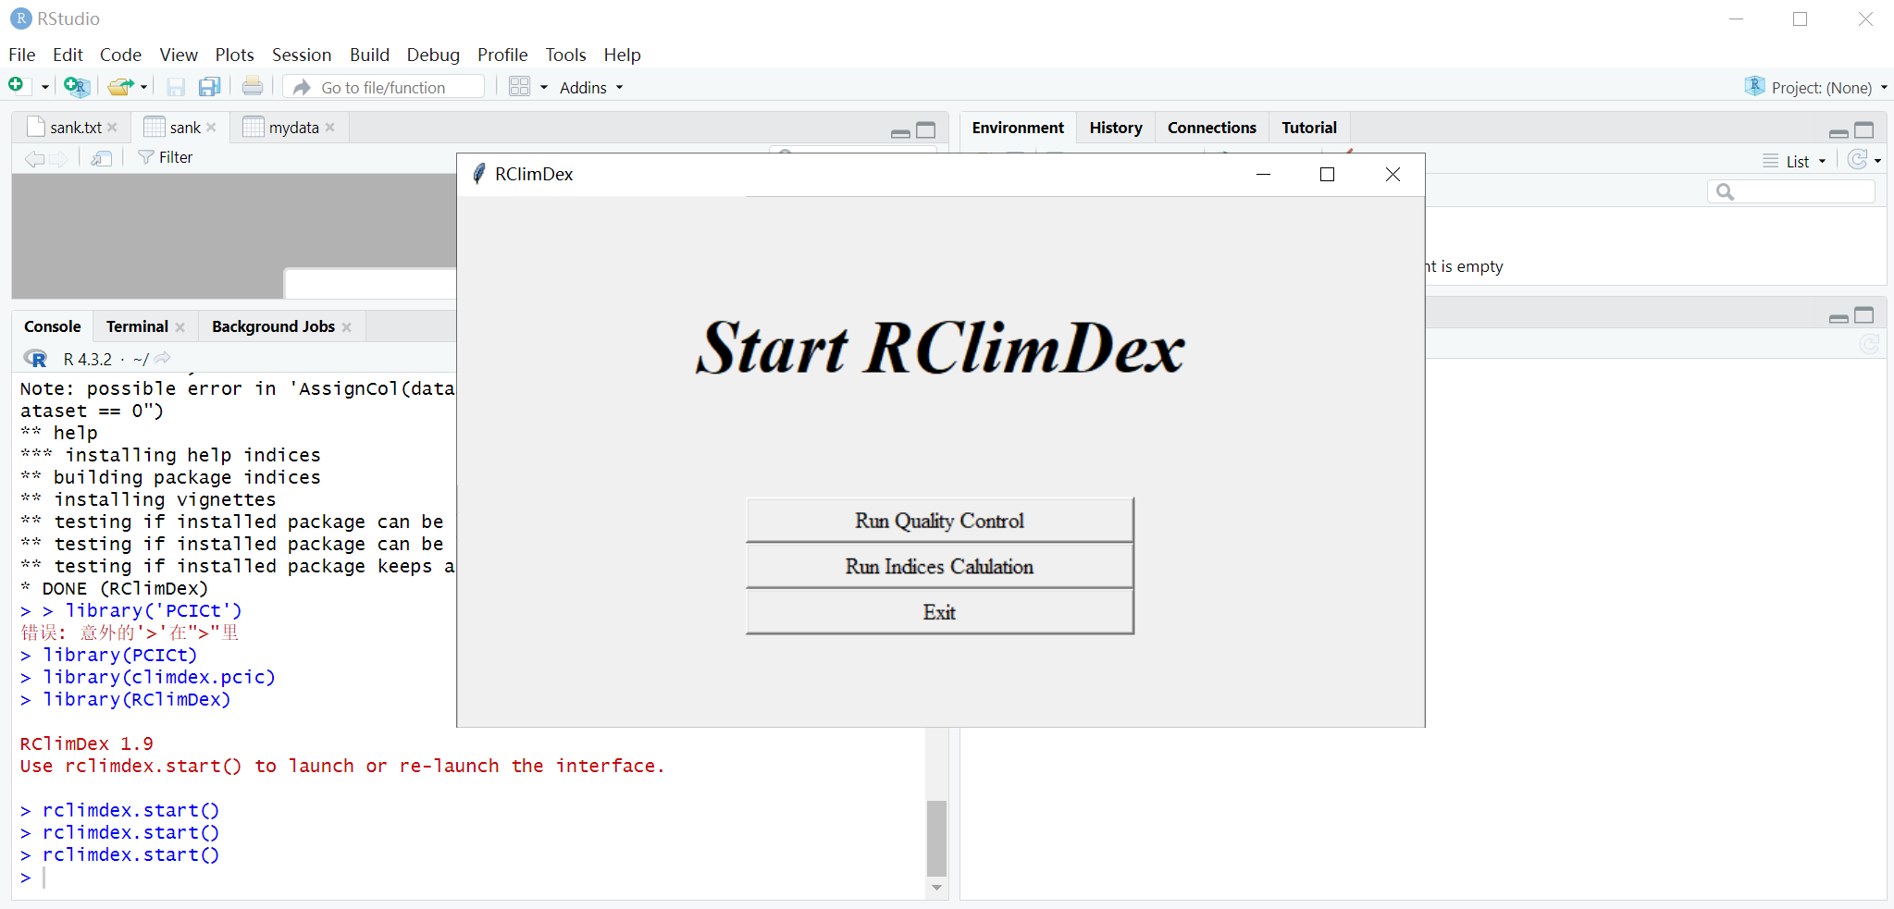The width and height of the screenshot is (1894, 909).
Task: Click the Print icon in the toolbar
Action: [252, 87]
